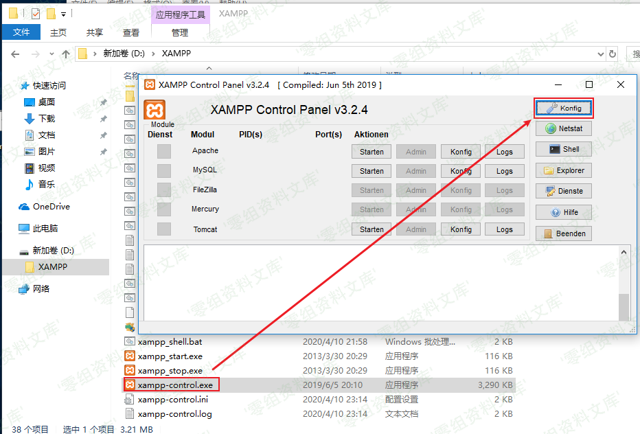Start the Apache module
The height and width of the screenshot is (434, 640).
372,152
